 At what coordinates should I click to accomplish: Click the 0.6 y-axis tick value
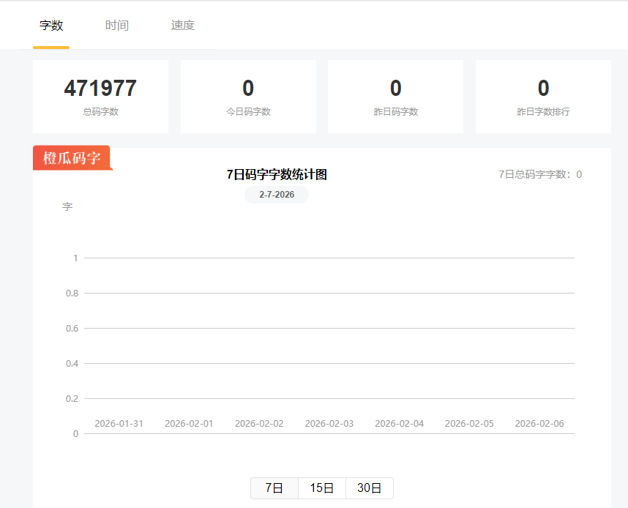click(x=72, y=329)
